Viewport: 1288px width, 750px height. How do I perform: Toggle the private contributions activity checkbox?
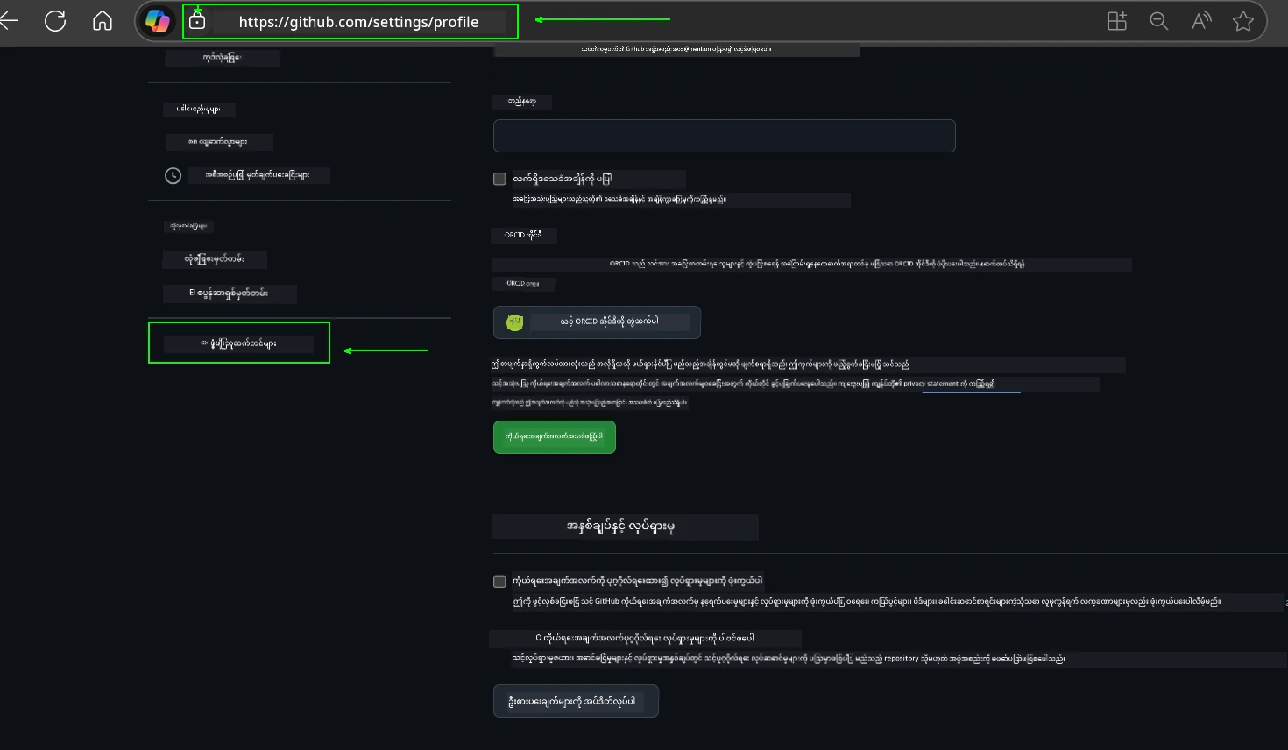[499, 580]
